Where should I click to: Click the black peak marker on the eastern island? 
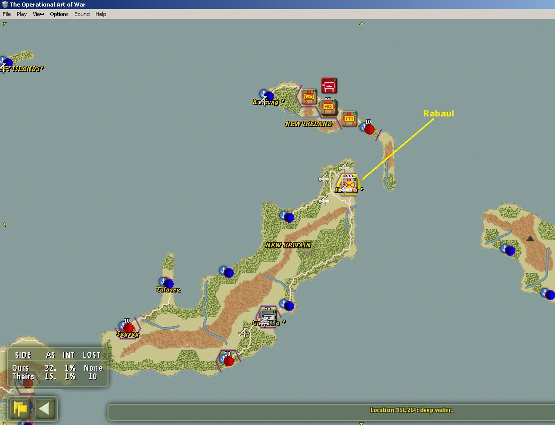530,239
